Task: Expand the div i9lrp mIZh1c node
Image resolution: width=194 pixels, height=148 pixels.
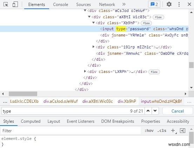Action: pos(93,47)
